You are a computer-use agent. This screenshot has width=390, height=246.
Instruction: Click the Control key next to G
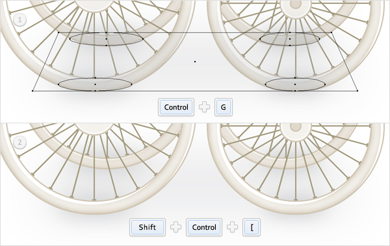pyautogui.click(x=176, y=107)
